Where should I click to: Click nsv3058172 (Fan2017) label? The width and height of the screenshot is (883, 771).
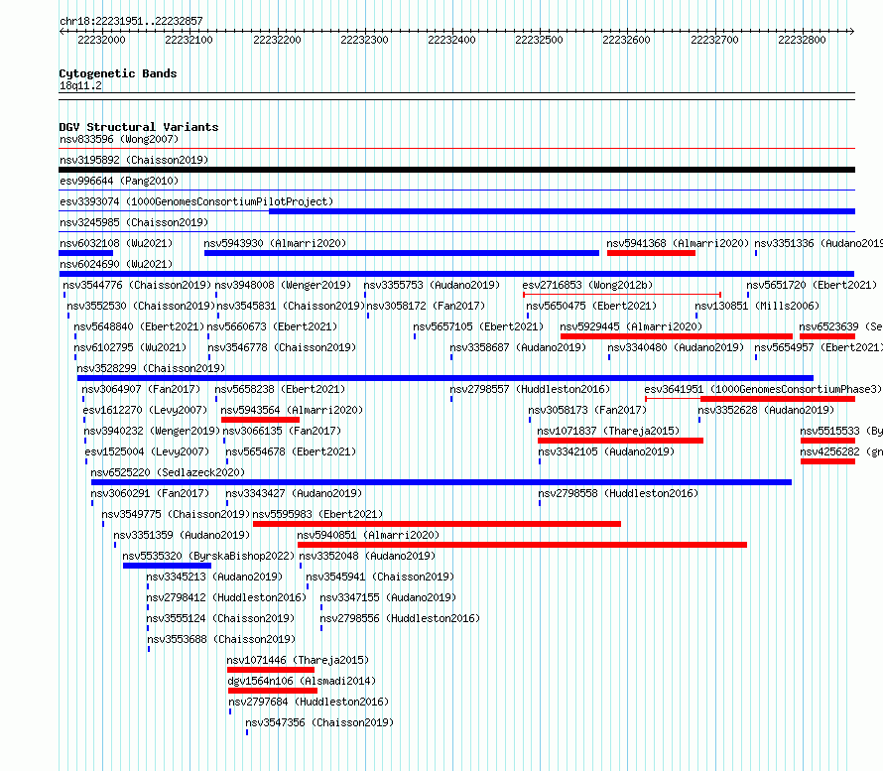pyautogui.click(x=426, y=306)
